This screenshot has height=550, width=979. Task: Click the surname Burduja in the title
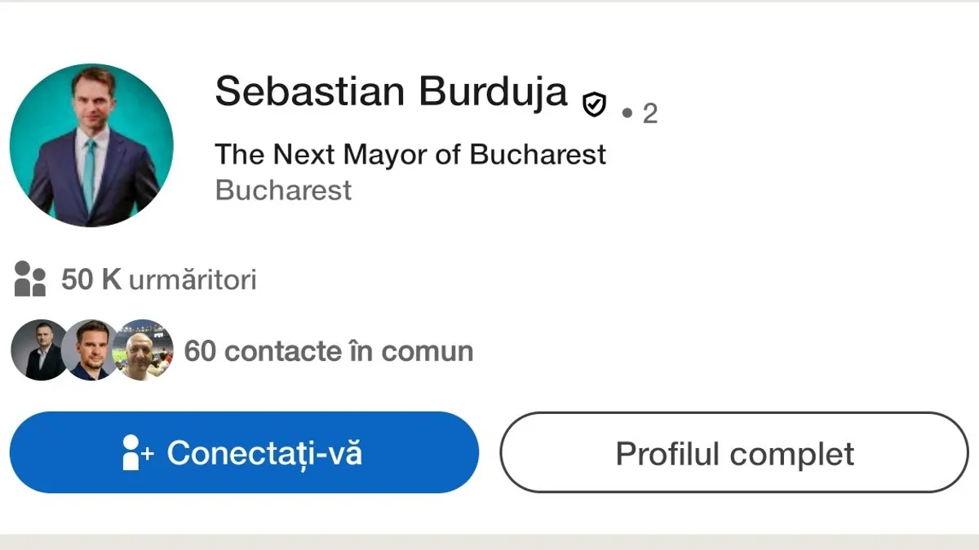point(493,91)
